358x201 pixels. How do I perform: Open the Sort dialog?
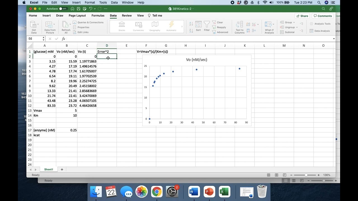pos(198,26)
